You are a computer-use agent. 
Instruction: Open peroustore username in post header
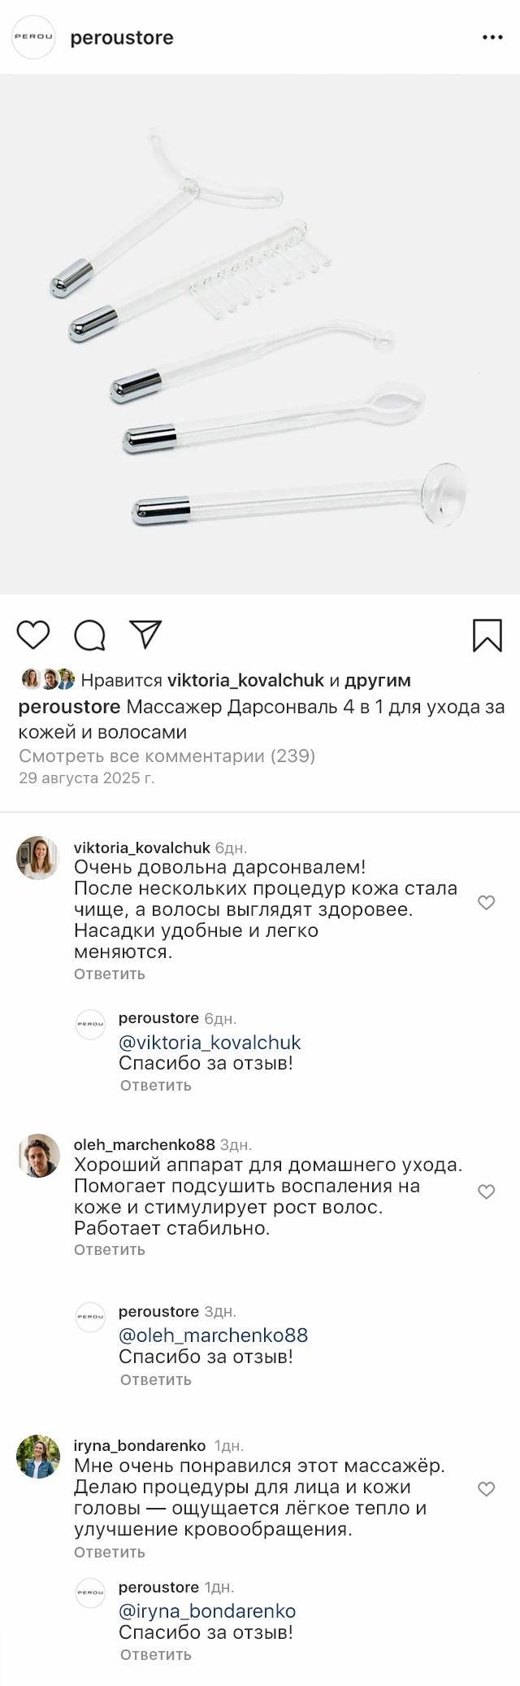coord(122,37)
